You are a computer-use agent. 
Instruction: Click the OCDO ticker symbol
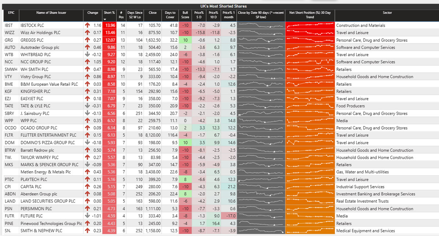11,128
